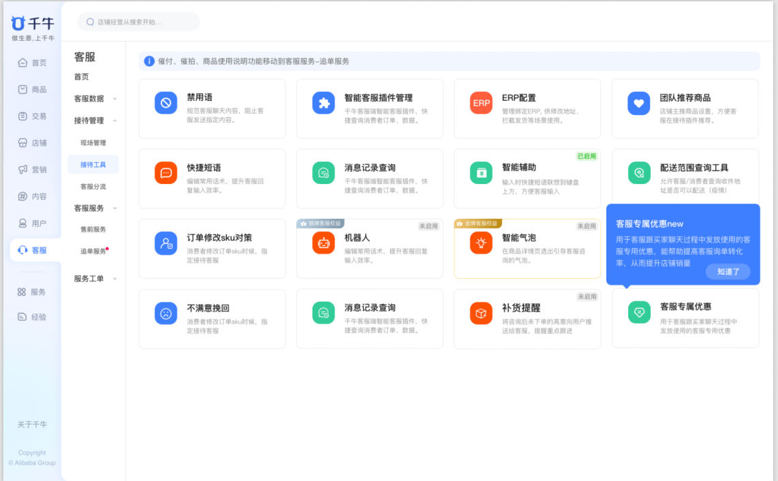Open the 商品 products icon
The height and width of the screenshot is (481, 778).
22,89
